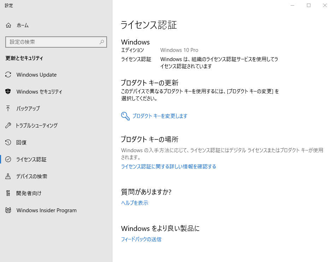Click フィードバックの送信 link
This screenshot has width=332, height=262.
(x=141, y=239)
